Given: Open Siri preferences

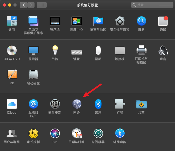Looking at the screenshot, I should coord(55,133).
